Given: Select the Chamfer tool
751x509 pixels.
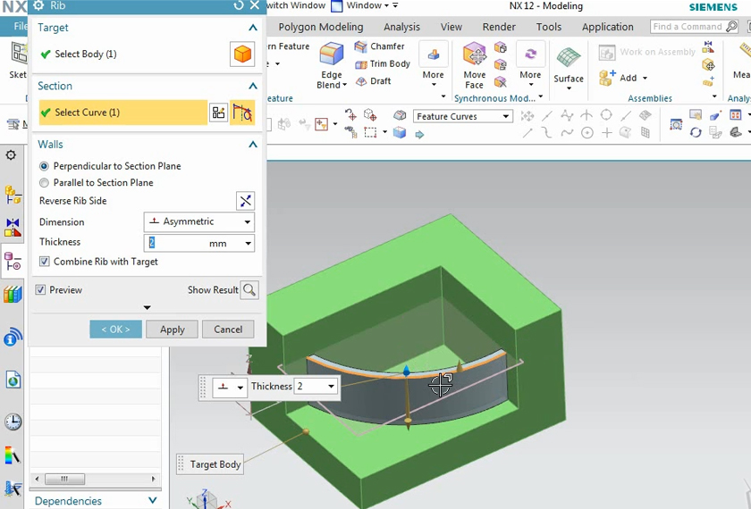Looking at the screenshot, I should pos(379,46).
